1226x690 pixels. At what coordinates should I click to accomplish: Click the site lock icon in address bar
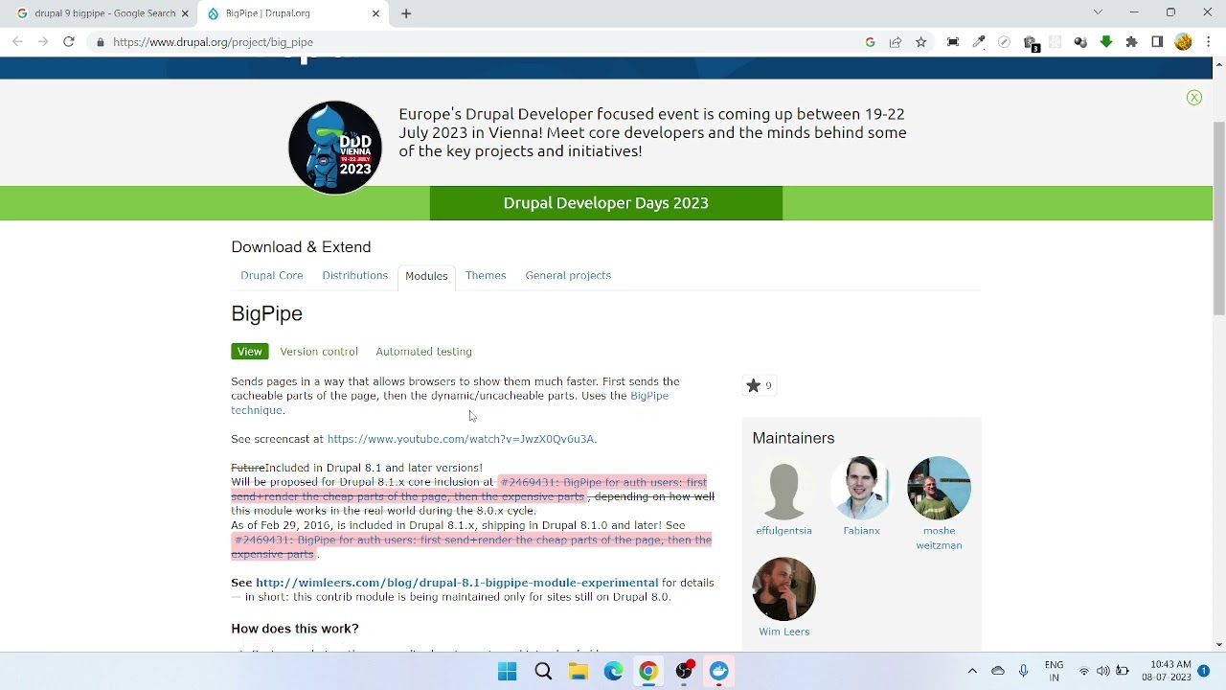pos(100,42)
